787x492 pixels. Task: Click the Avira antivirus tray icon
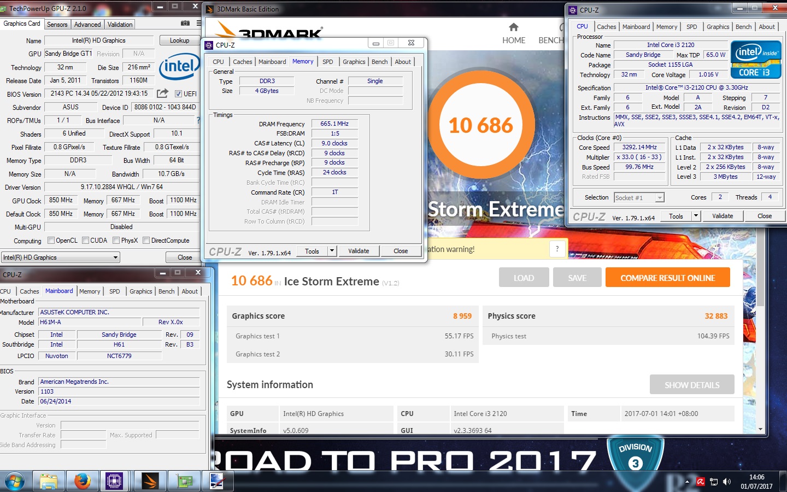pyautogui.click(x=701, y=482)
